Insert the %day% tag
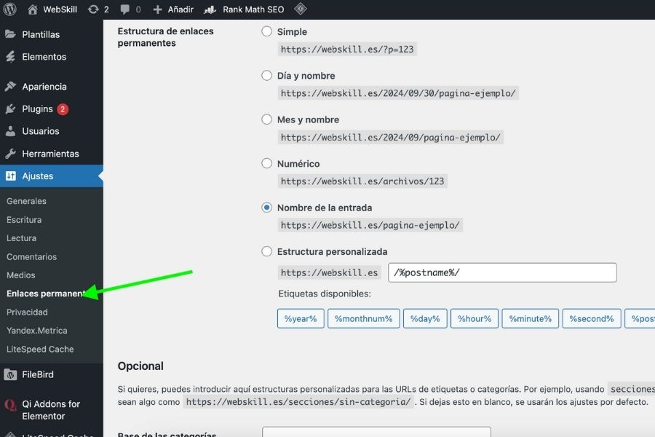The height and width of the screenshot is (437, 655). coord(425,319)
